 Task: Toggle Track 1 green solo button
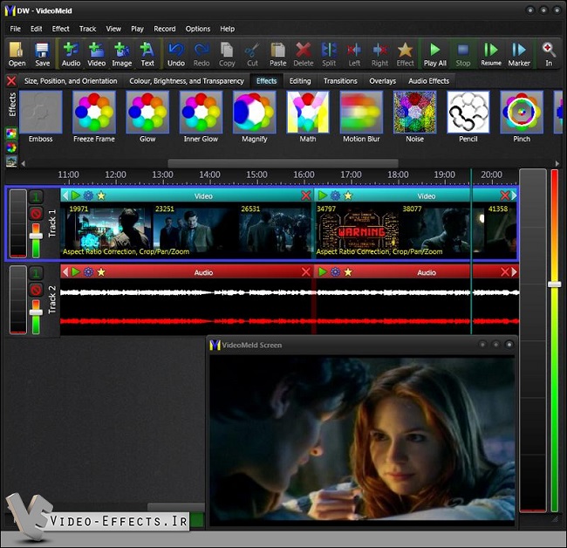36,197
